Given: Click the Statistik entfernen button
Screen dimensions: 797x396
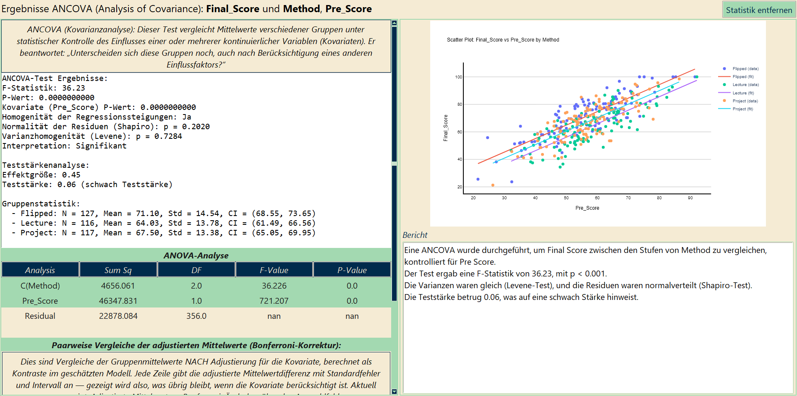Looking at the screenshot, I should 759,10.
